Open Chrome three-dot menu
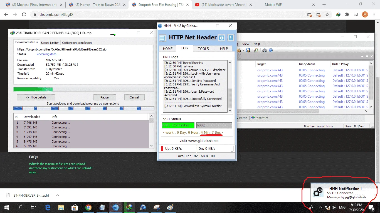 coord(374,14)
